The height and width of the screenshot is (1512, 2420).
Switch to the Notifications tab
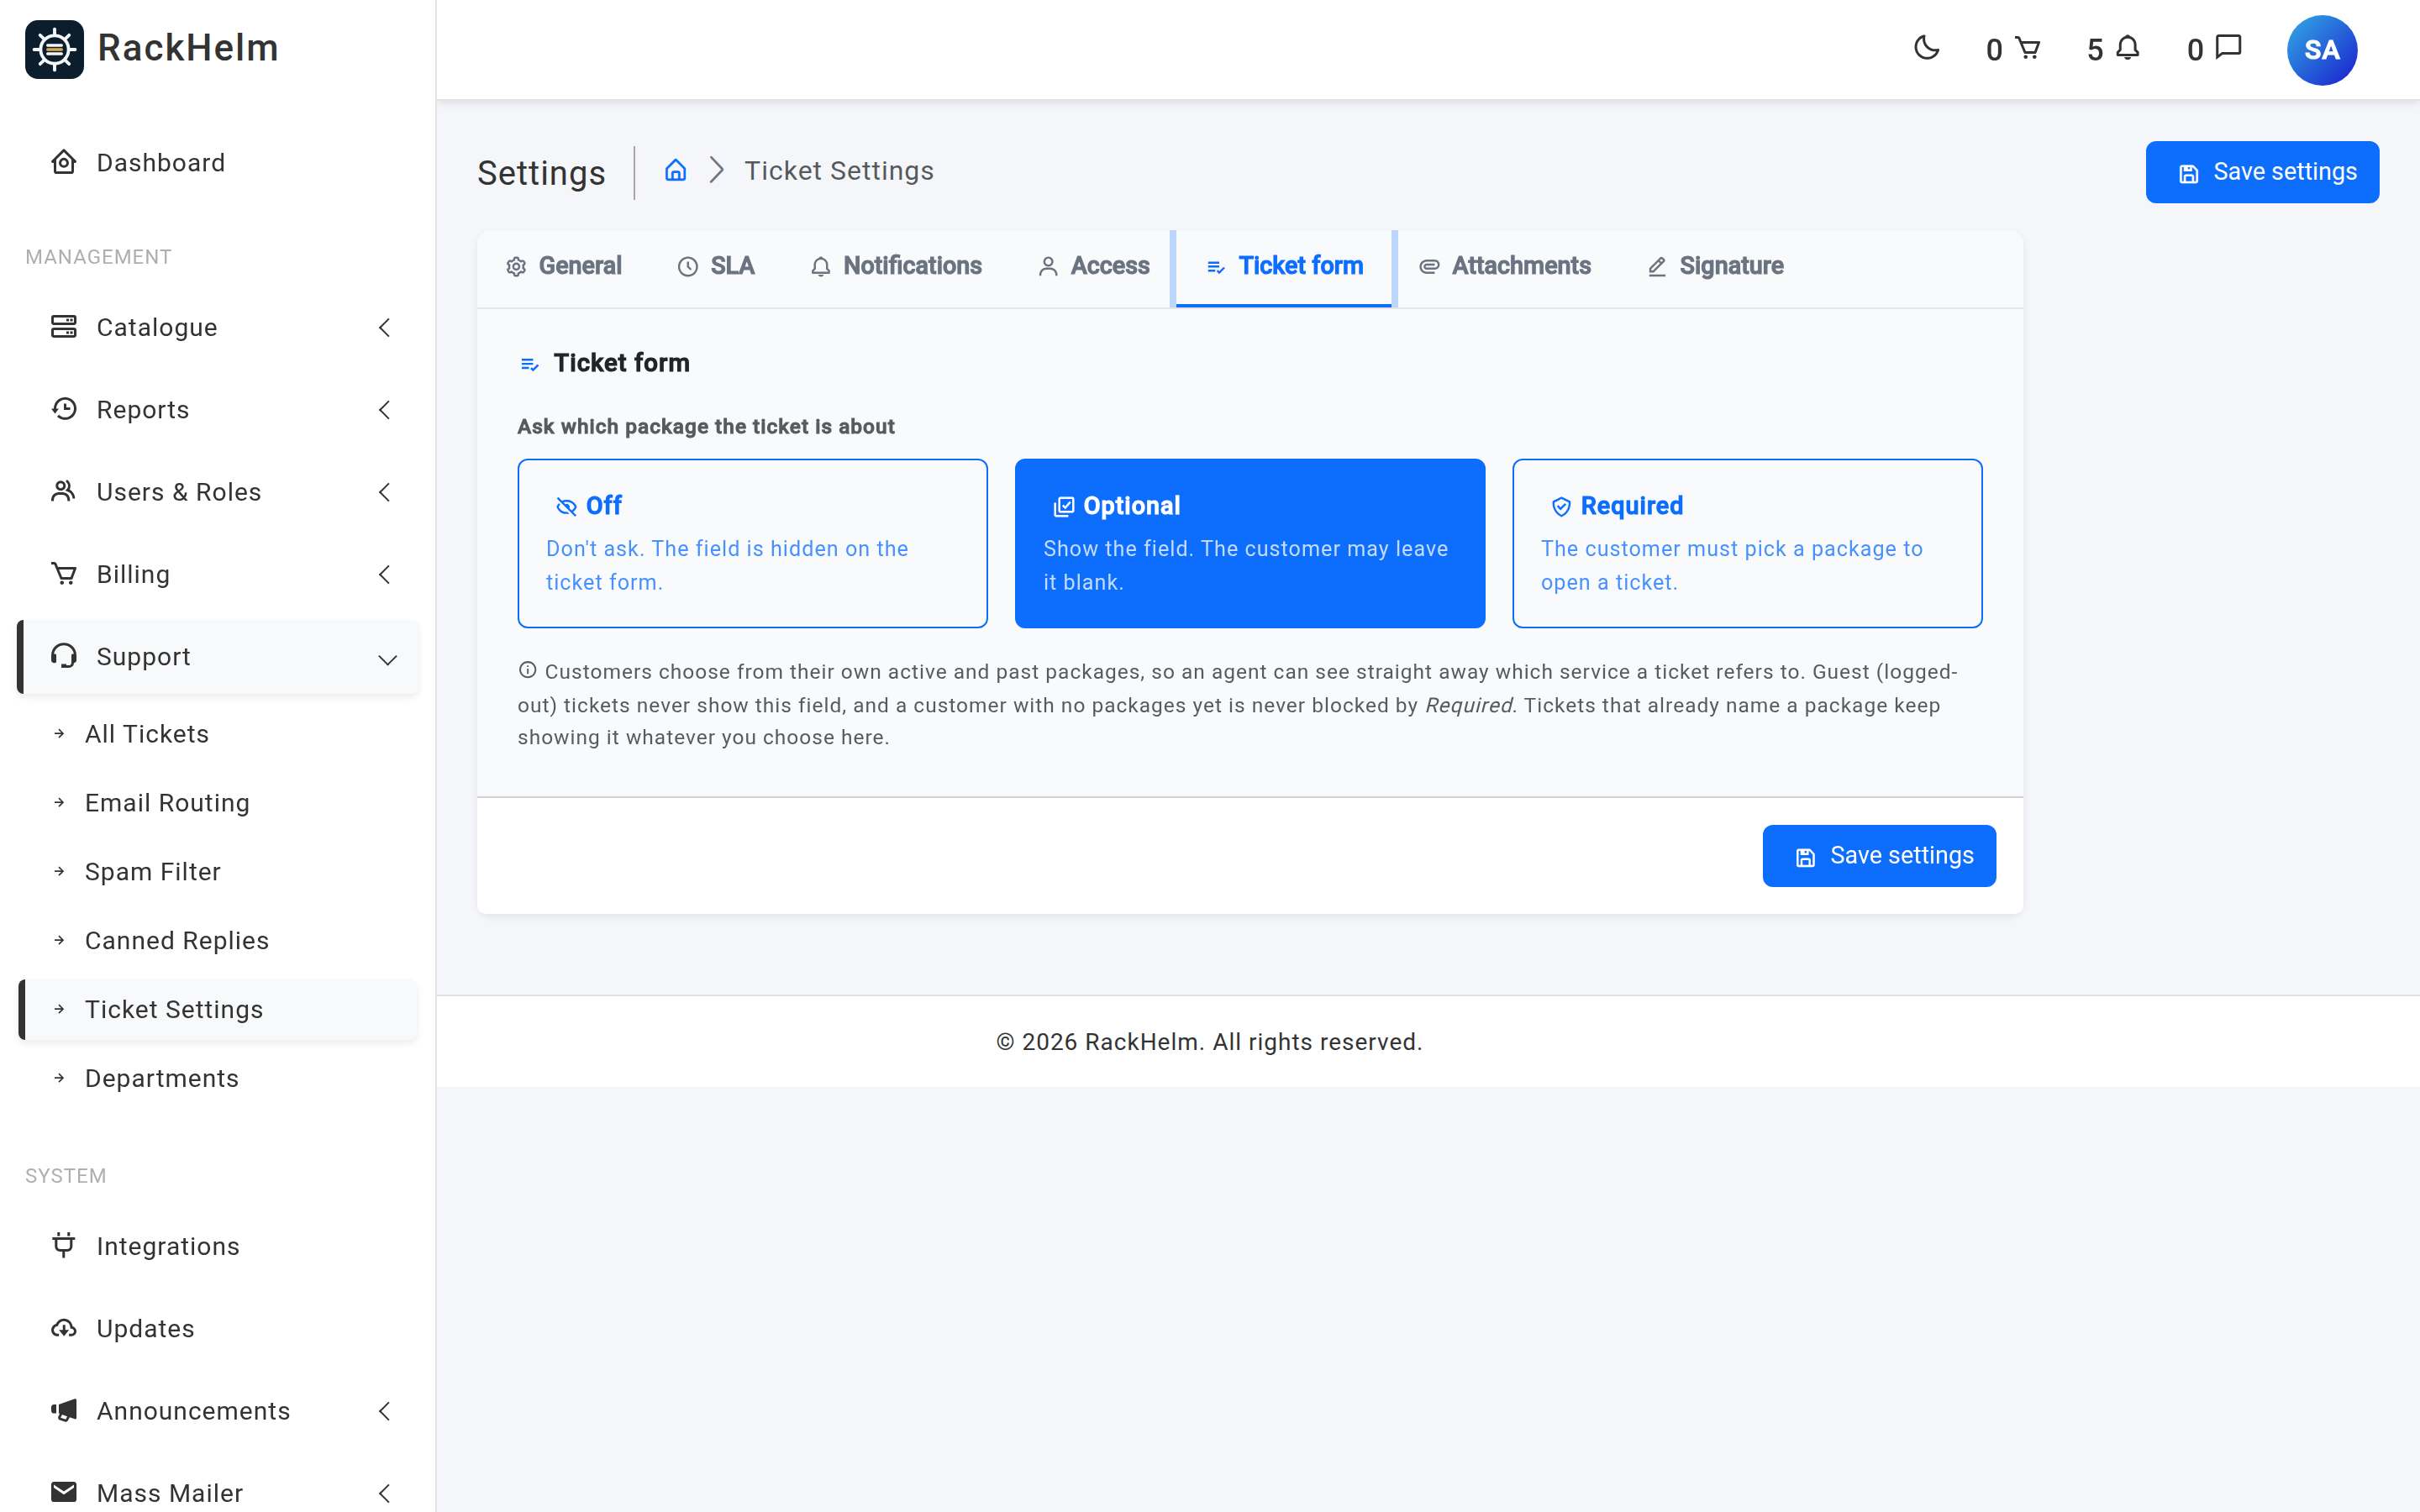click(896, 266)
